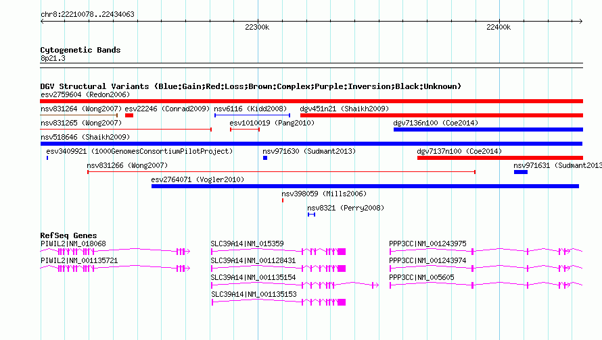Viewport: 602px width, 340px height.
Task: Click the small blue nsv971631 block
Action: pyautogui.click(x=521, y=172)
